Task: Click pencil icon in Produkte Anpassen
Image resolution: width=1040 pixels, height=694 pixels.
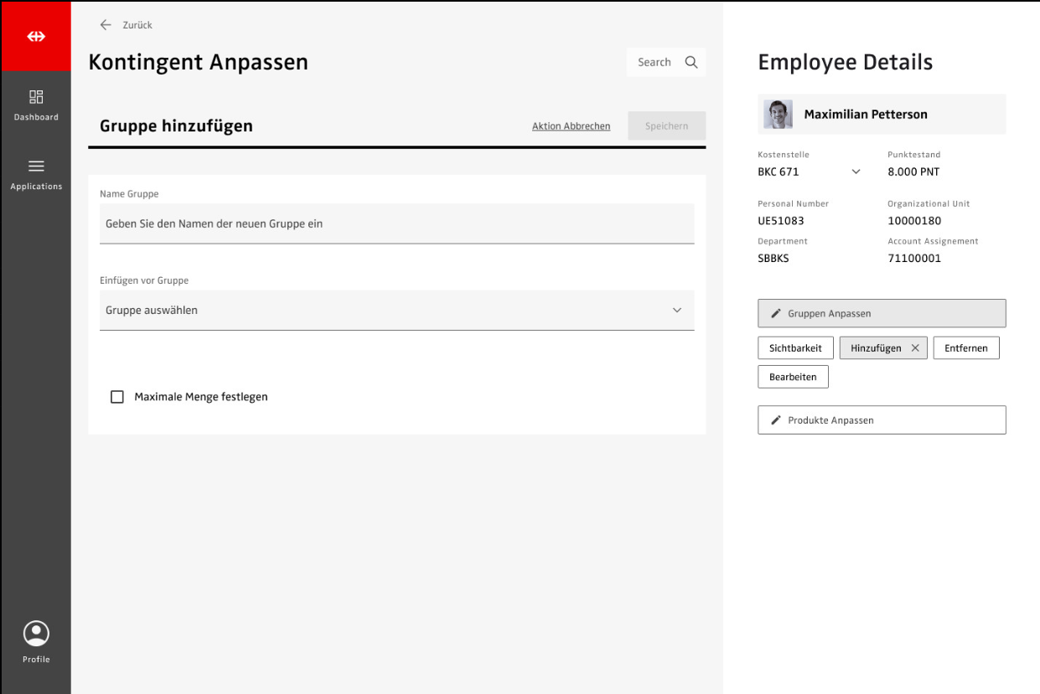Action: pos(776,420)
